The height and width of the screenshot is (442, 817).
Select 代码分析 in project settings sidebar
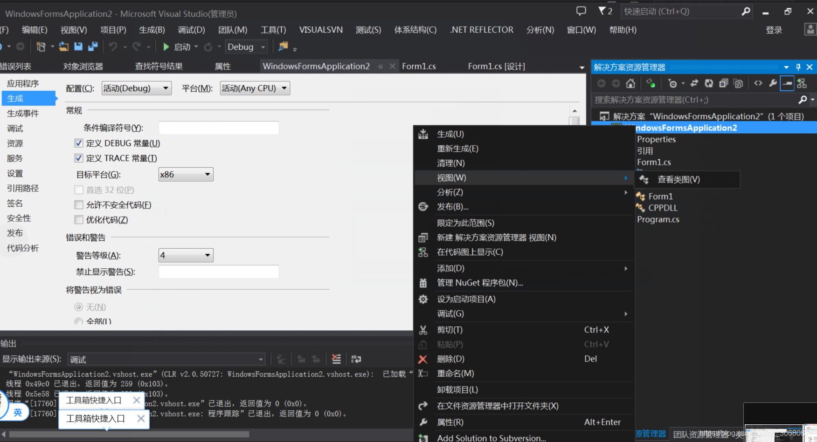pyautogui.click(x=23, y=248)
